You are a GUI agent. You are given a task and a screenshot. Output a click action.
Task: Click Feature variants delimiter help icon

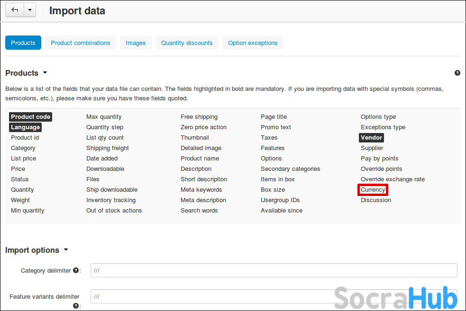[76, 306]
